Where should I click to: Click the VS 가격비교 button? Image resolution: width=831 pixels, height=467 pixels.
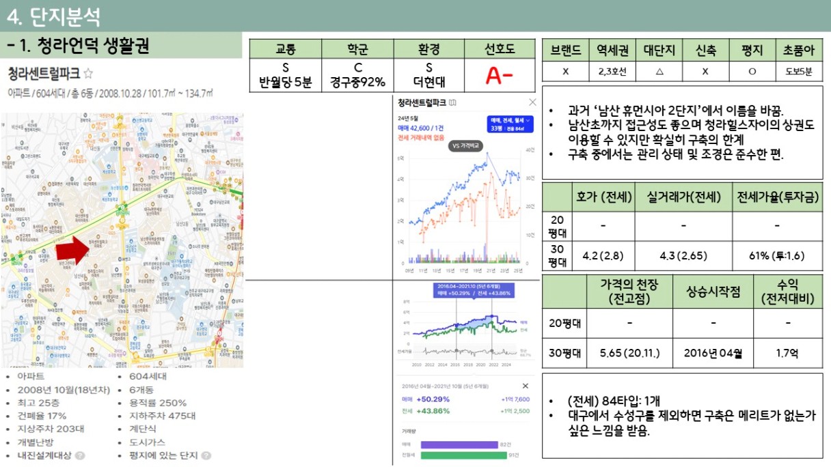(x=465, y=146)
